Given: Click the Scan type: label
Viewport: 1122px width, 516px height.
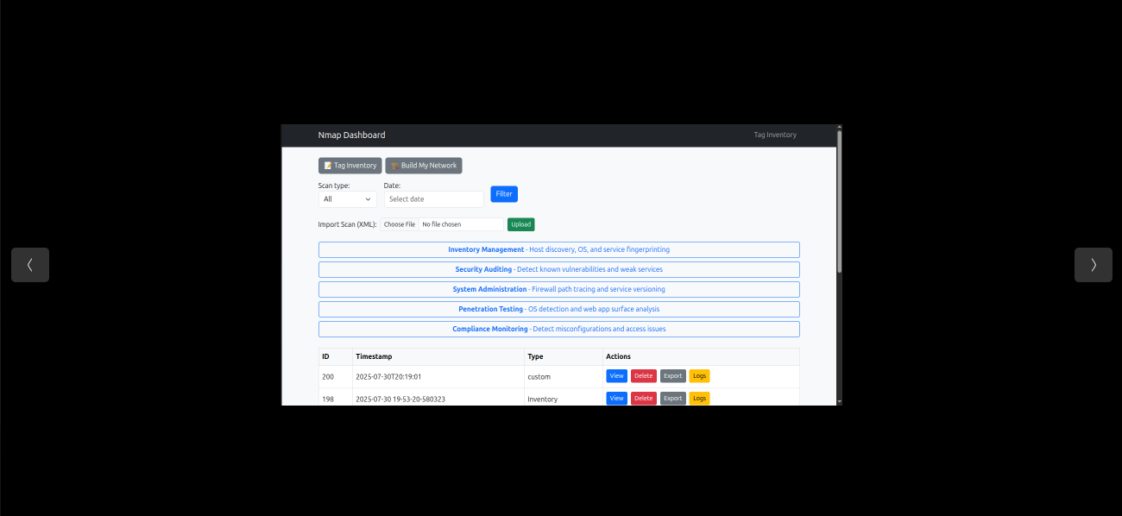Looking at the screenshot, I should [x=334, y=186].
